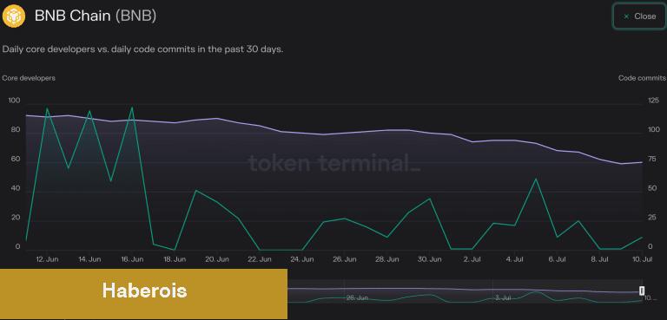Click the 14. Jun date label
Viewport: 667px width, 320px height.
click(x=89, y=258)
